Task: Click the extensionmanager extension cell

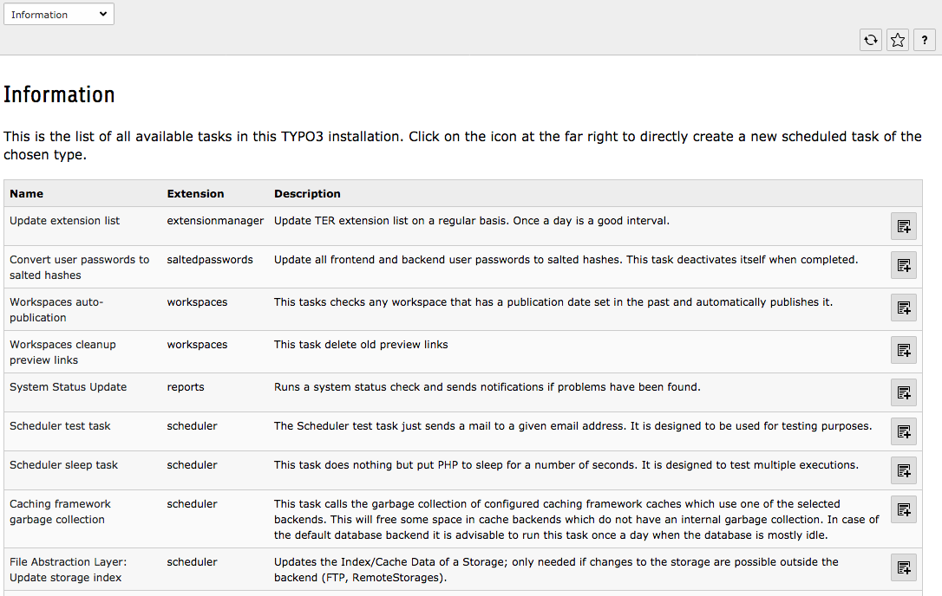Action: [215, 221]
